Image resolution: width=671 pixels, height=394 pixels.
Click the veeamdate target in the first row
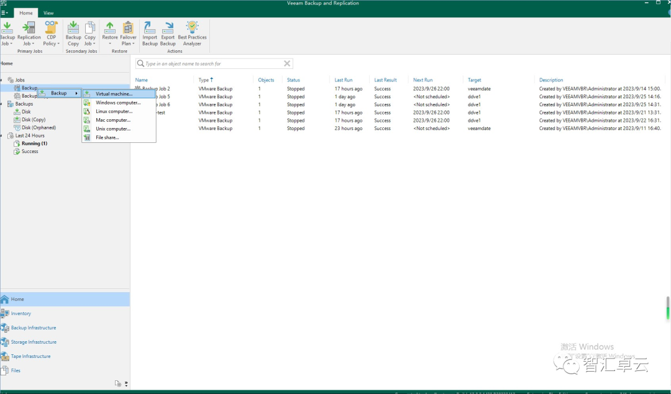click(479, 89)
